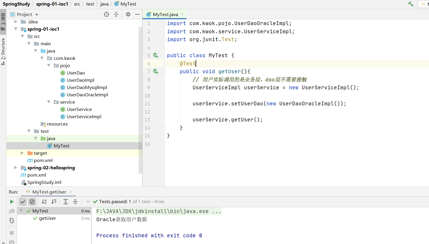Screen dimensions: 429x244
Task: Select the MyTest.getUser run tab
Action: [49, 192]
